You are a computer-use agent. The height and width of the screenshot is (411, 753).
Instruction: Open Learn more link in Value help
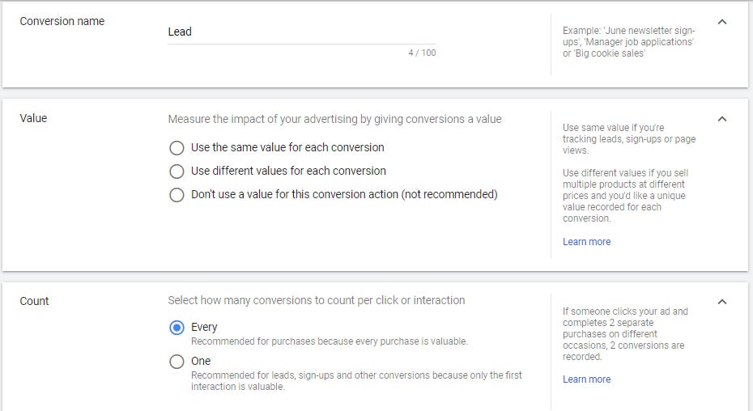point(586,242)
